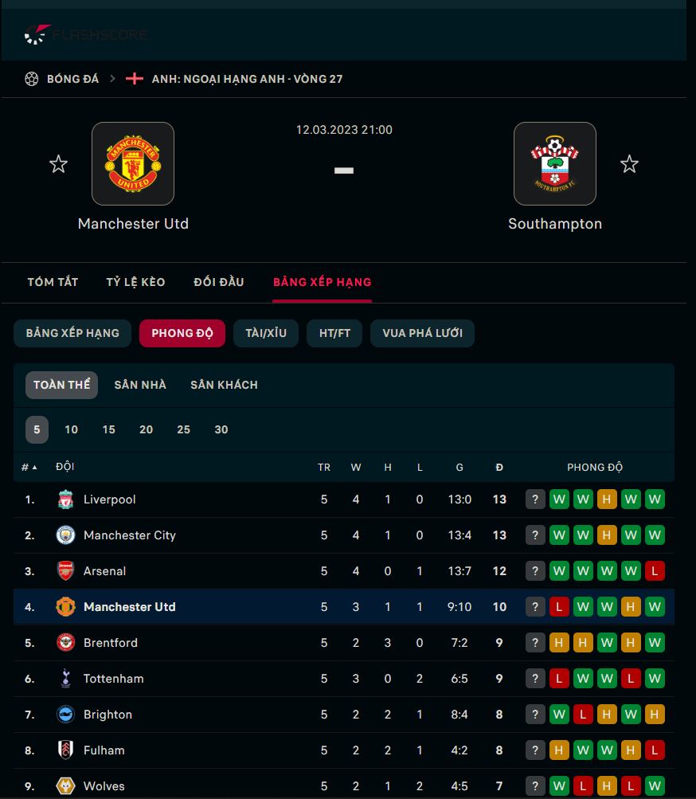696x799 pixels.
Task: Click Liverpool's orange H form badge
Action: pos(607,499)
